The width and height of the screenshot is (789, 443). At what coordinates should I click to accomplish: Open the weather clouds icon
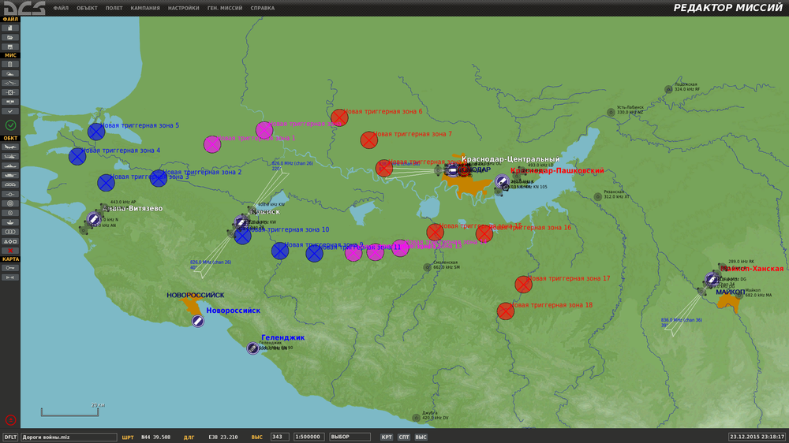pos(10,74)
